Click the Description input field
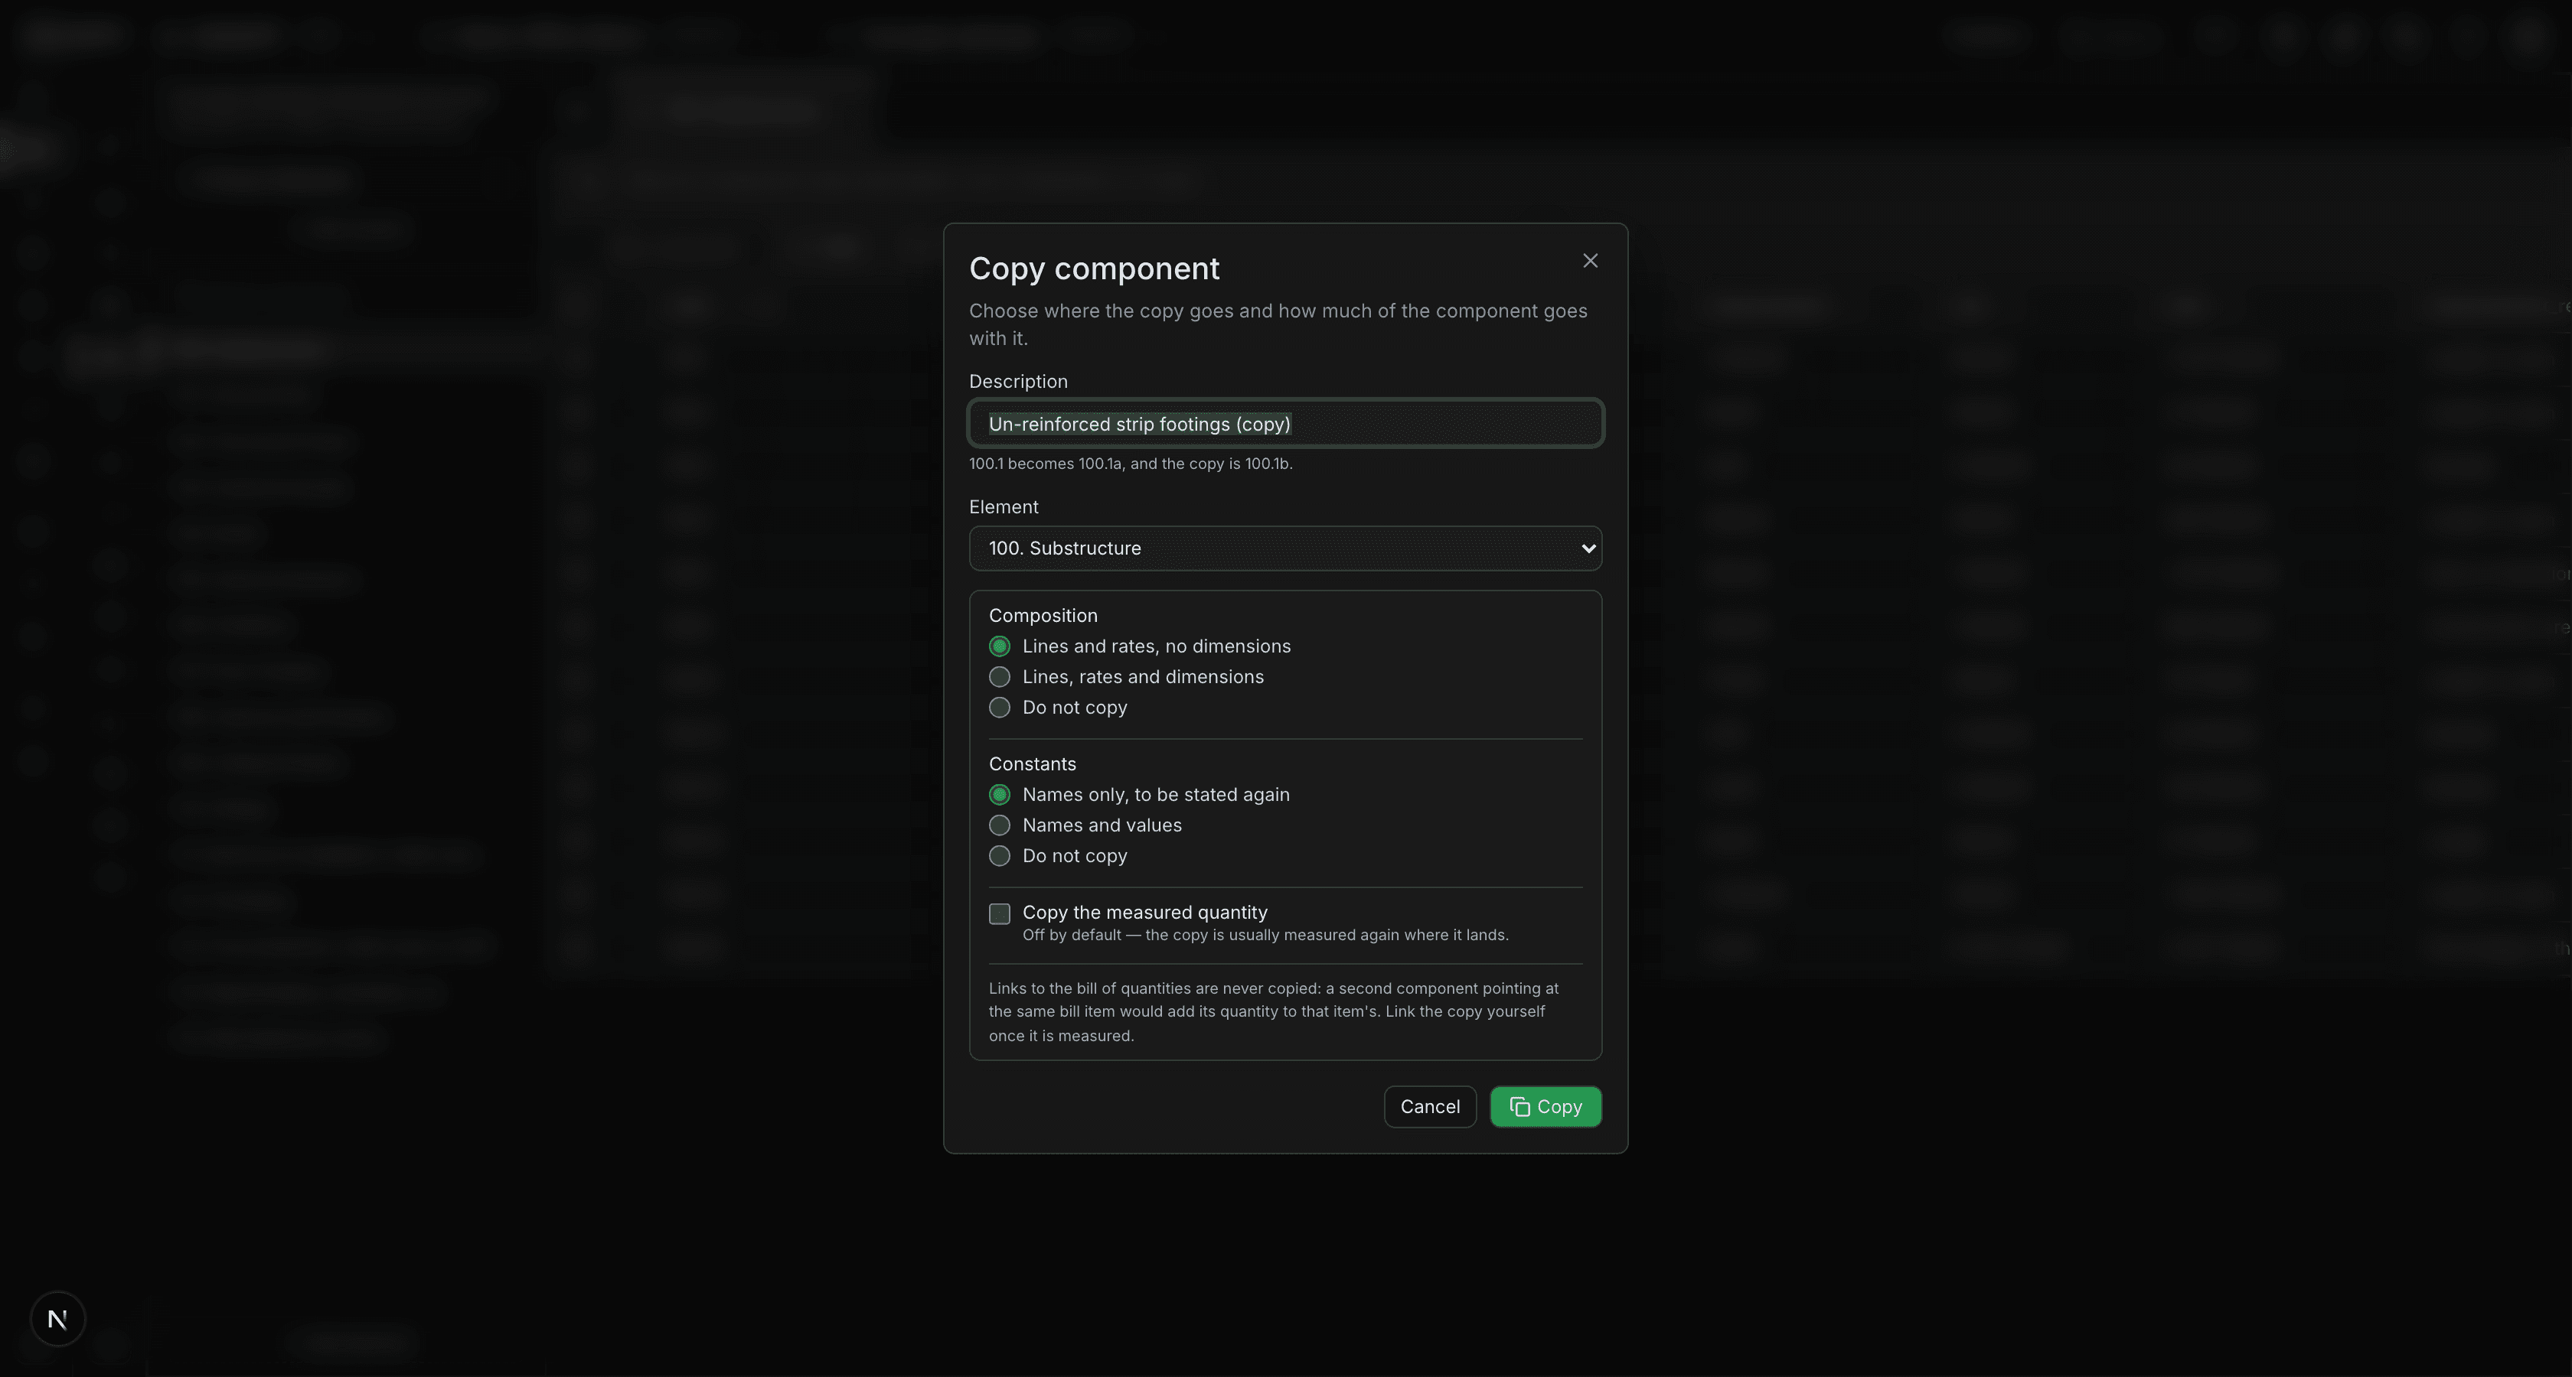2572x1377 pixels. (x=1285, y=424)
